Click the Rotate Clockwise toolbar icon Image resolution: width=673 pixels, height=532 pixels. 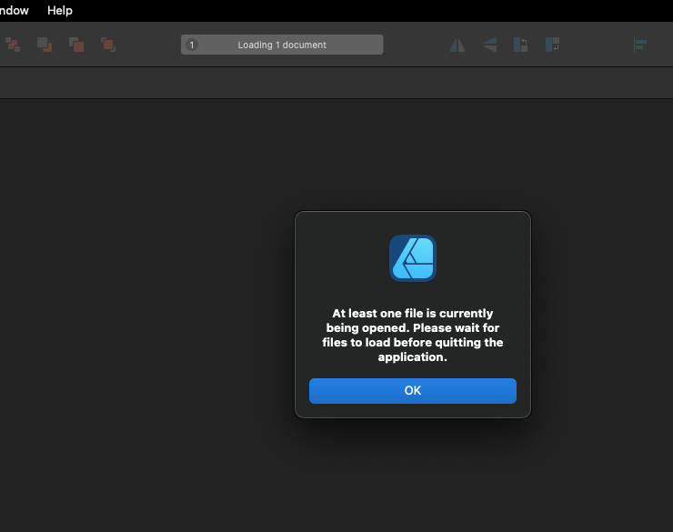tap(552, 45)
